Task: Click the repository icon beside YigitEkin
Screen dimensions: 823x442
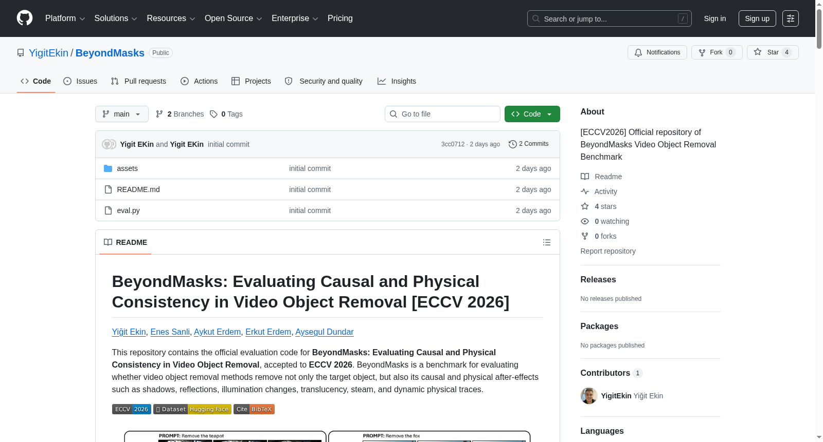Action: coord(21,53)
